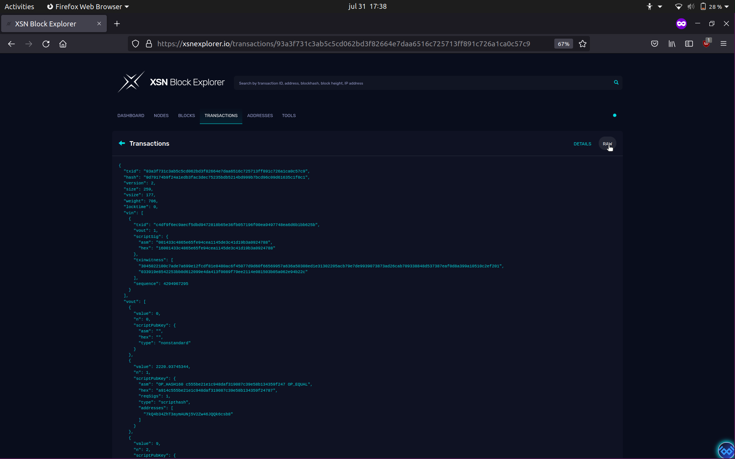Screen dimensions: 735x459
Task: Open the Firefox library icon
Action: click(672, 44)
